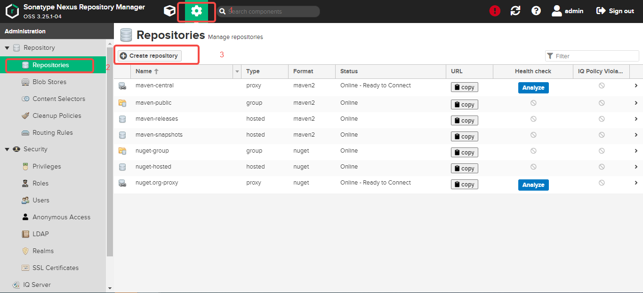The image size is (643, 293).
Task: Open Cleanup Policies
Action: click(x=56, y=116)
